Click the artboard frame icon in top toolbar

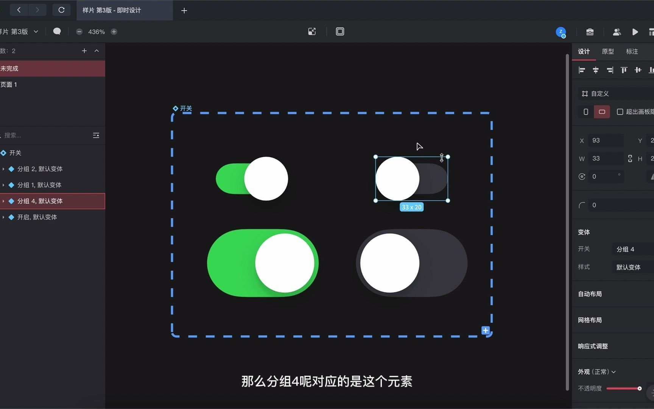pos(339,31)
